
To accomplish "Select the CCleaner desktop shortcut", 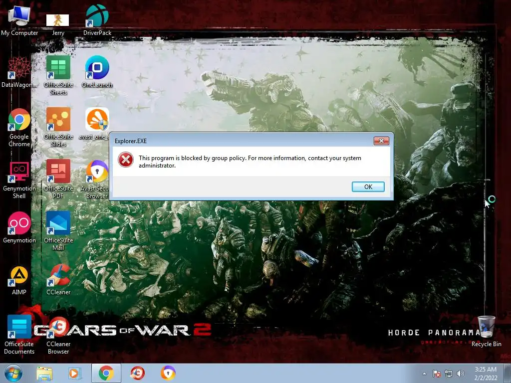I will click(58, 280).
